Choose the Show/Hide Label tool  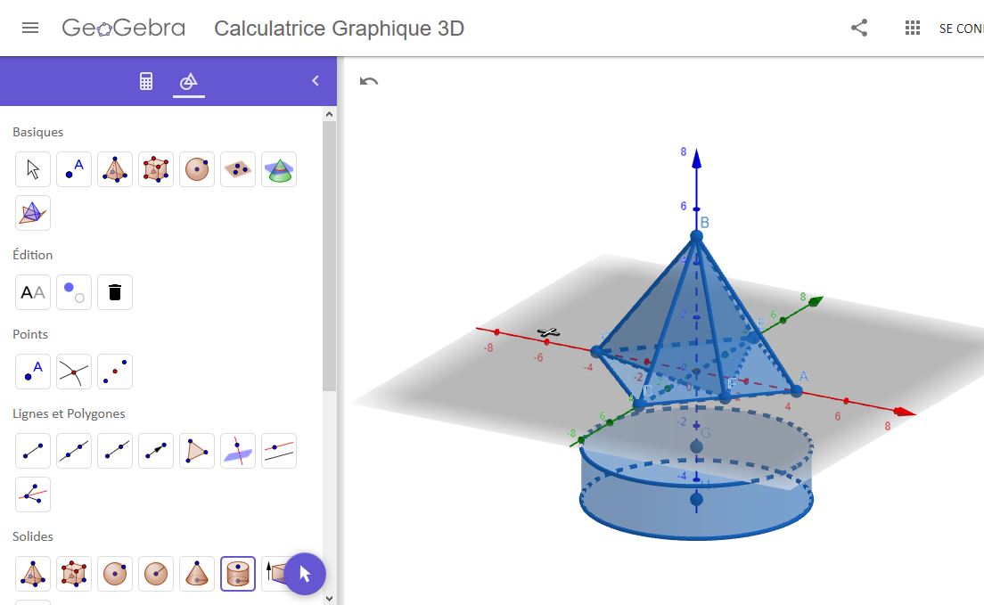pos(33,292)
